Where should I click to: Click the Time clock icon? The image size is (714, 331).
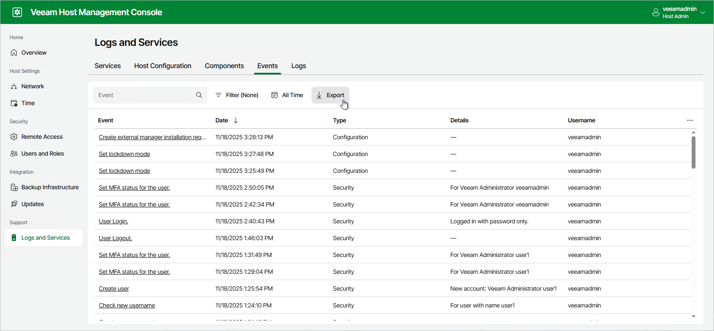point(14,103)
